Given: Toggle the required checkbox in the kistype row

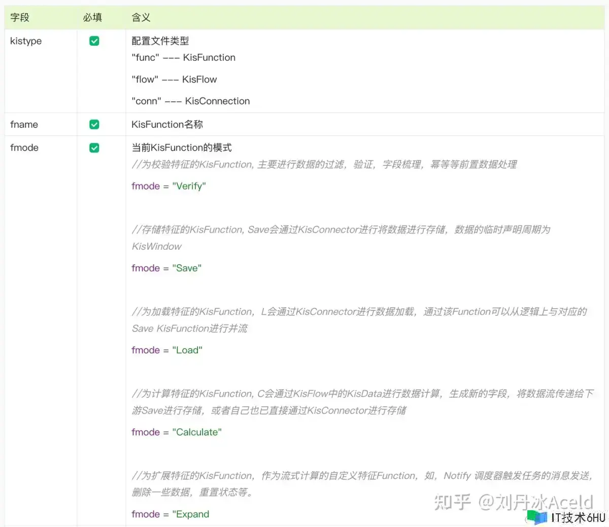Looking at the screenshot, I should point(94,41).
